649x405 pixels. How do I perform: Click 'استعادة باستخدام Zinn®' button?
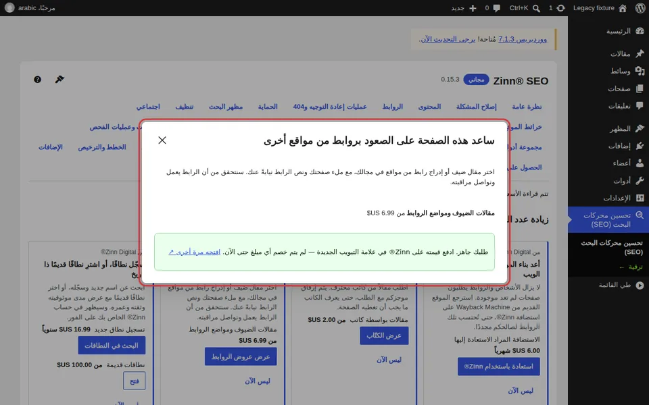pyautogui.click(x=499, y=367)
